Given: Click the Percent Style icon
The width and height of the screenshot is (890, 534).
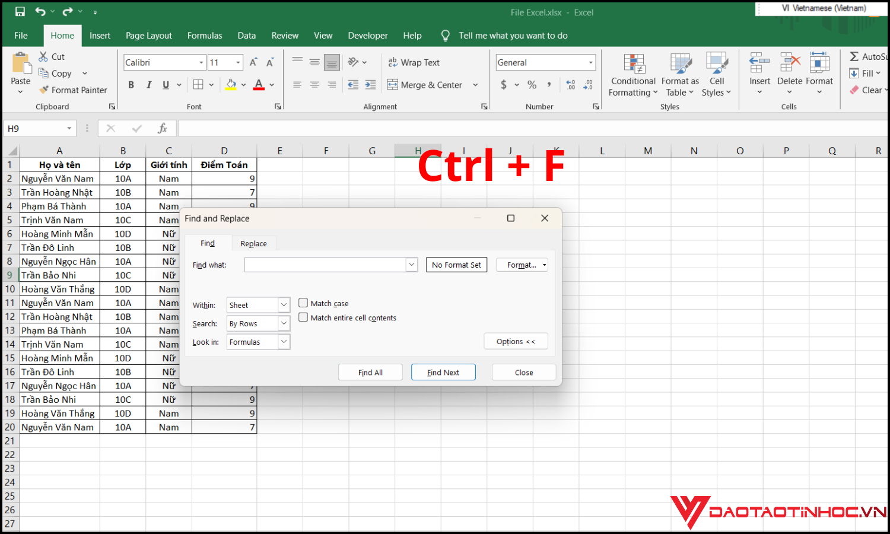Looking at the screenshot, I should click(x=532, y=85).
